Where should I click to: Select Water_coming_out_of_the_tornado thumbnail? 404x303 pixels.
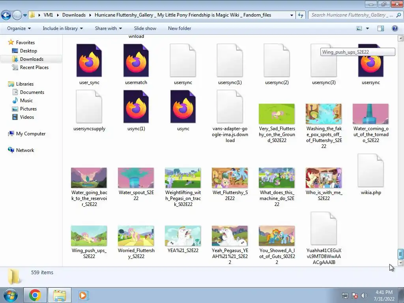(x=370, y=114)
